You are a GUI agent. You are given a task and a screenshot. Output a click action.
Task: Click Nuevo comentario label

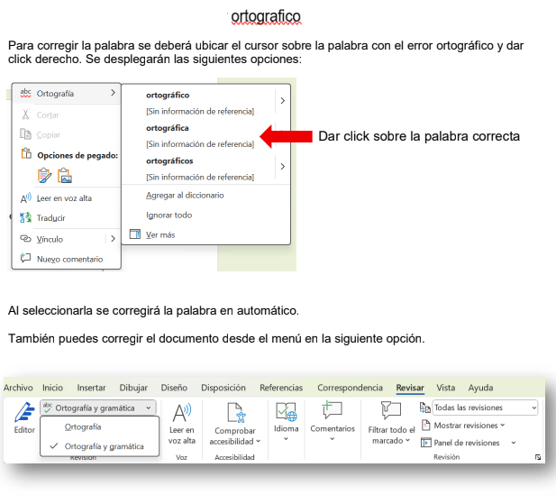(70, 259)
